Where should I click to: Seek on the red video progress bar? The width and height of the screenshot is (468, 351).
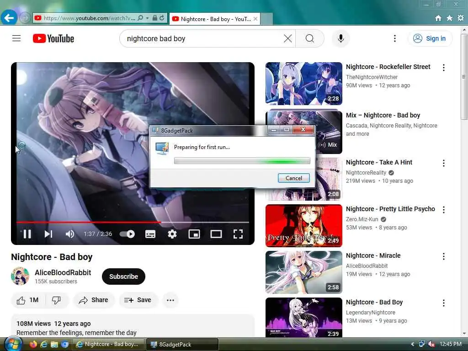coord(133,222)
